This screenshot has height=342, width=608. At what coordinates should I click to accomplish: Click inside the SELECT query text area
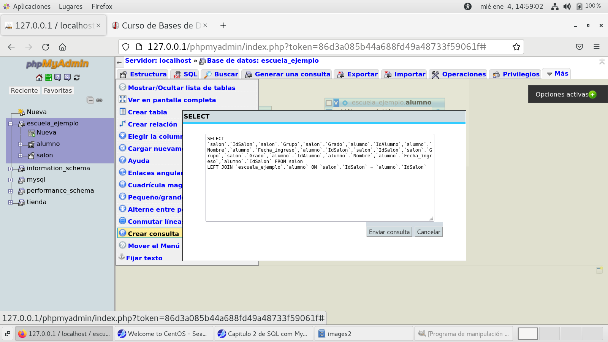tap(320, 190)
